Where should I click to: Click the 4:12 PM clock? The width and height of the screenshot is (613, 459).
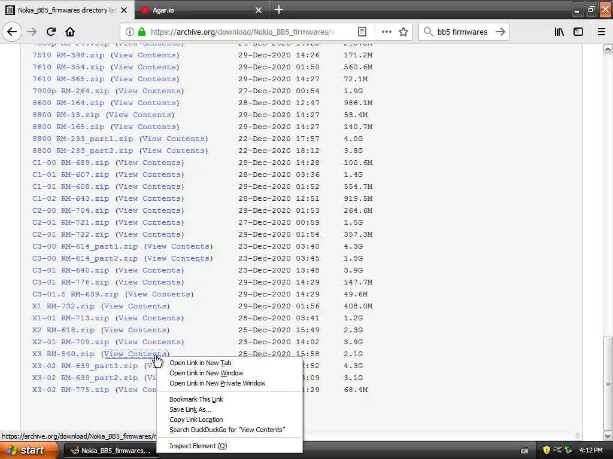591,450
